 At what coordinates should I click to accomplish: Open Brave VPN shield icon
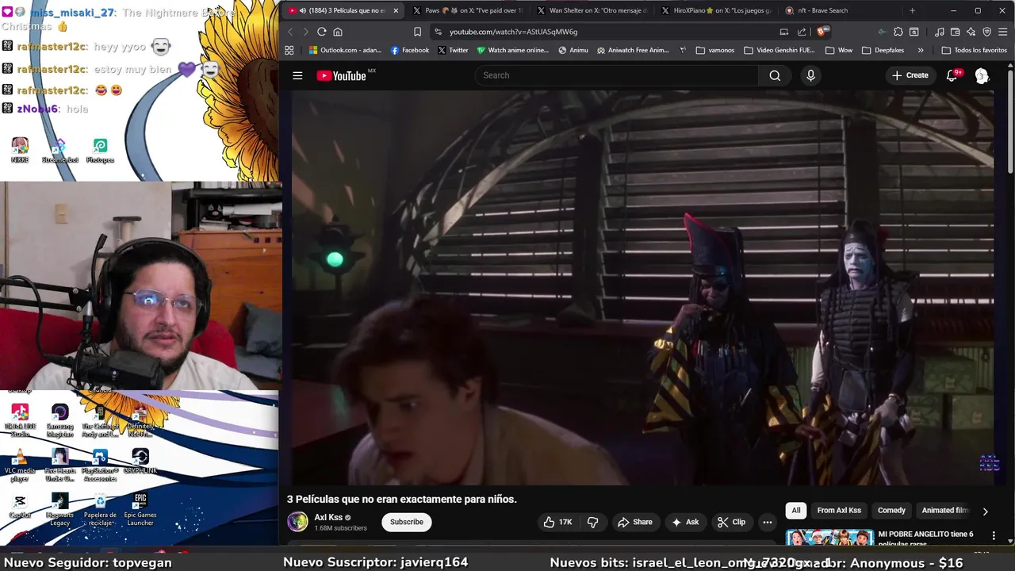tap(986, 32)
